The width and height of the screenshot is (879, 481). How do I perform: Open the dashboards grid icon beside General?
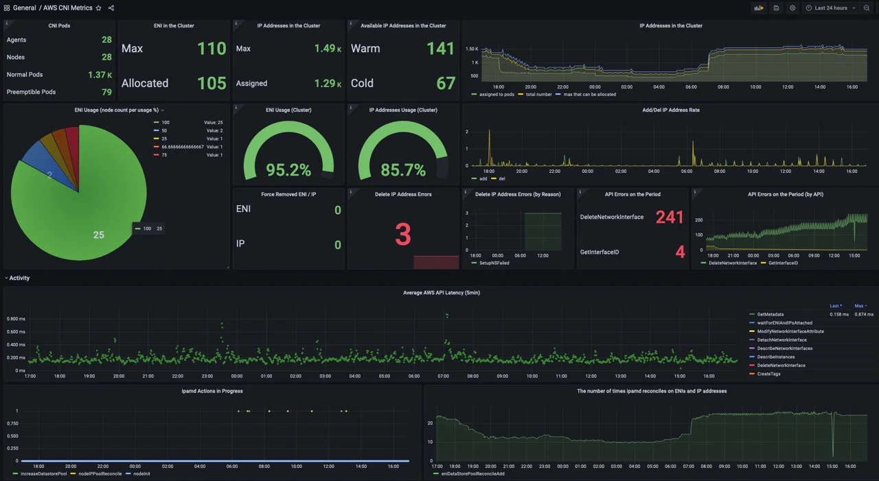7,8
